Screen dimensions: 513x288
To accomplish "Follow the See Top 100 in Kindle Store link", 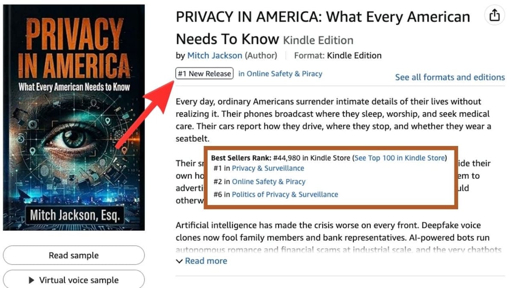I will 400,158.
